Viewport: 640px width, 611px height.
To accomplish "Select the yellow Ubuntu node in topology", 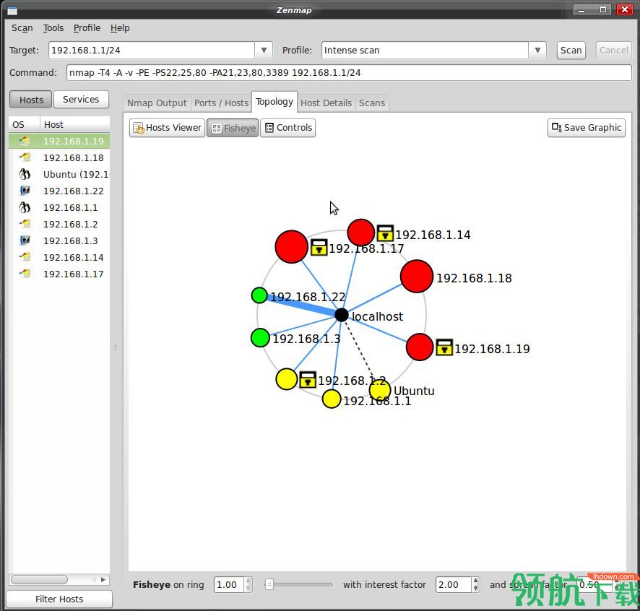I will [x=380, y=390].
